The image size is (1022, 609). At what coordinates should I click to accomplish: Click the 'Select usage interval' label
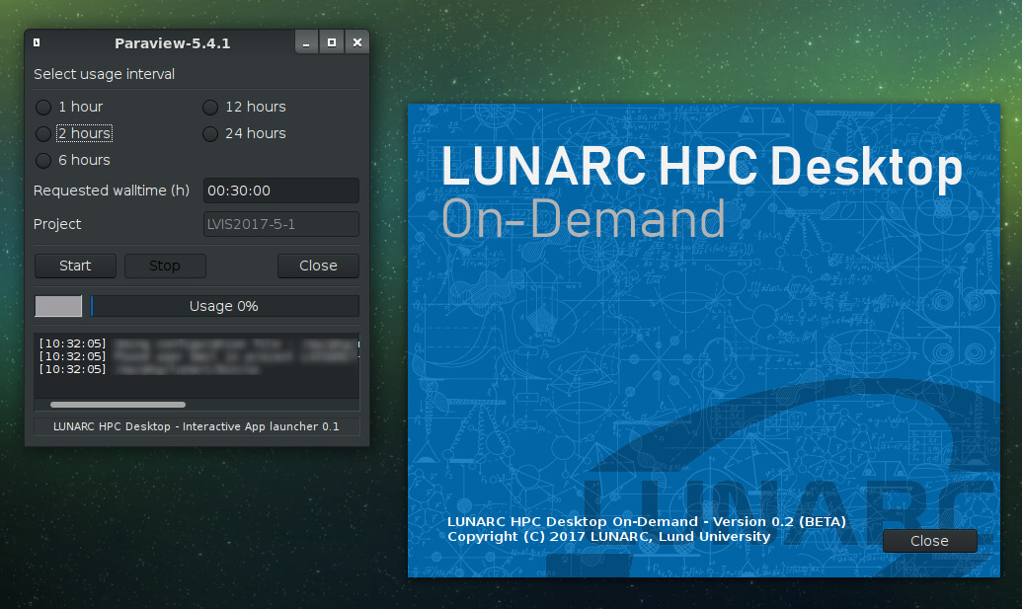[x=105, y=74]
